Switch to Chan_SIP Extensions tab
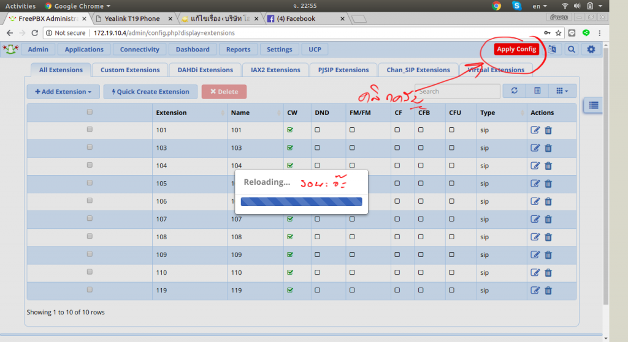Image resolution: width=628 pixels, height=342 pixels. [418, 70]
